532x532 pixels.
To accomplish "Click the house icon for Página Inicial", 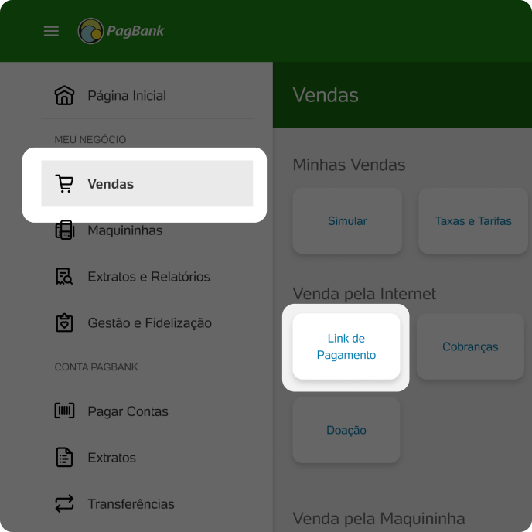I will (64, 95).
